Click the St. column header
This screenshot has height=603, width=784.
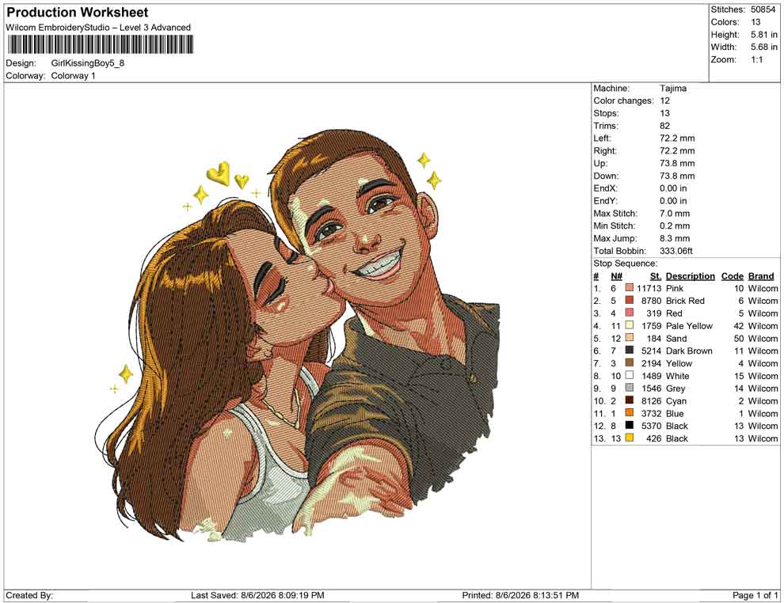coord(656,276)
